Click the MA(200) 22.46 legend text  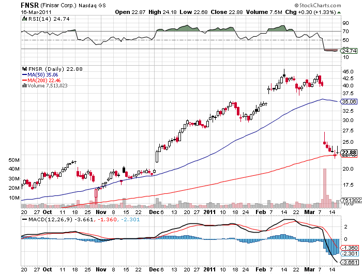(44, 80)
